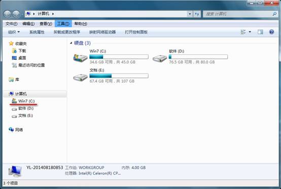
Task: Toggle the preview pane icon
Action: pos(260,32)
